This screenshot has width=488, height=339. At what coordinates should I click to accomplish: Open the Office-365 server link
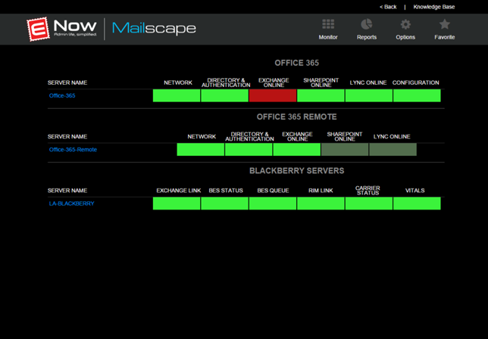click(62, 95)
